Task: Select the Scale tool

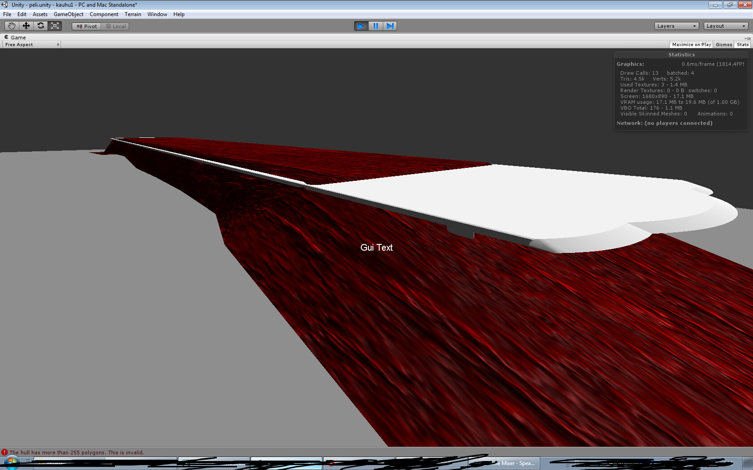Action: (55, 26)
